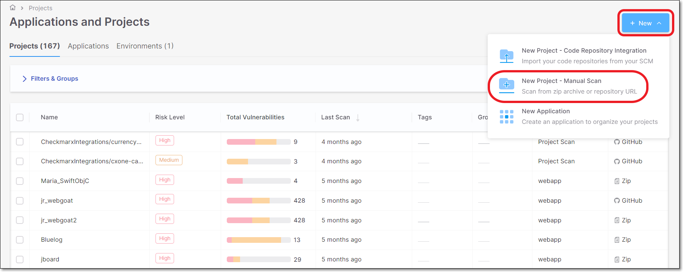Click "5 months ago" in the jboard row

[x=341, y=259]
